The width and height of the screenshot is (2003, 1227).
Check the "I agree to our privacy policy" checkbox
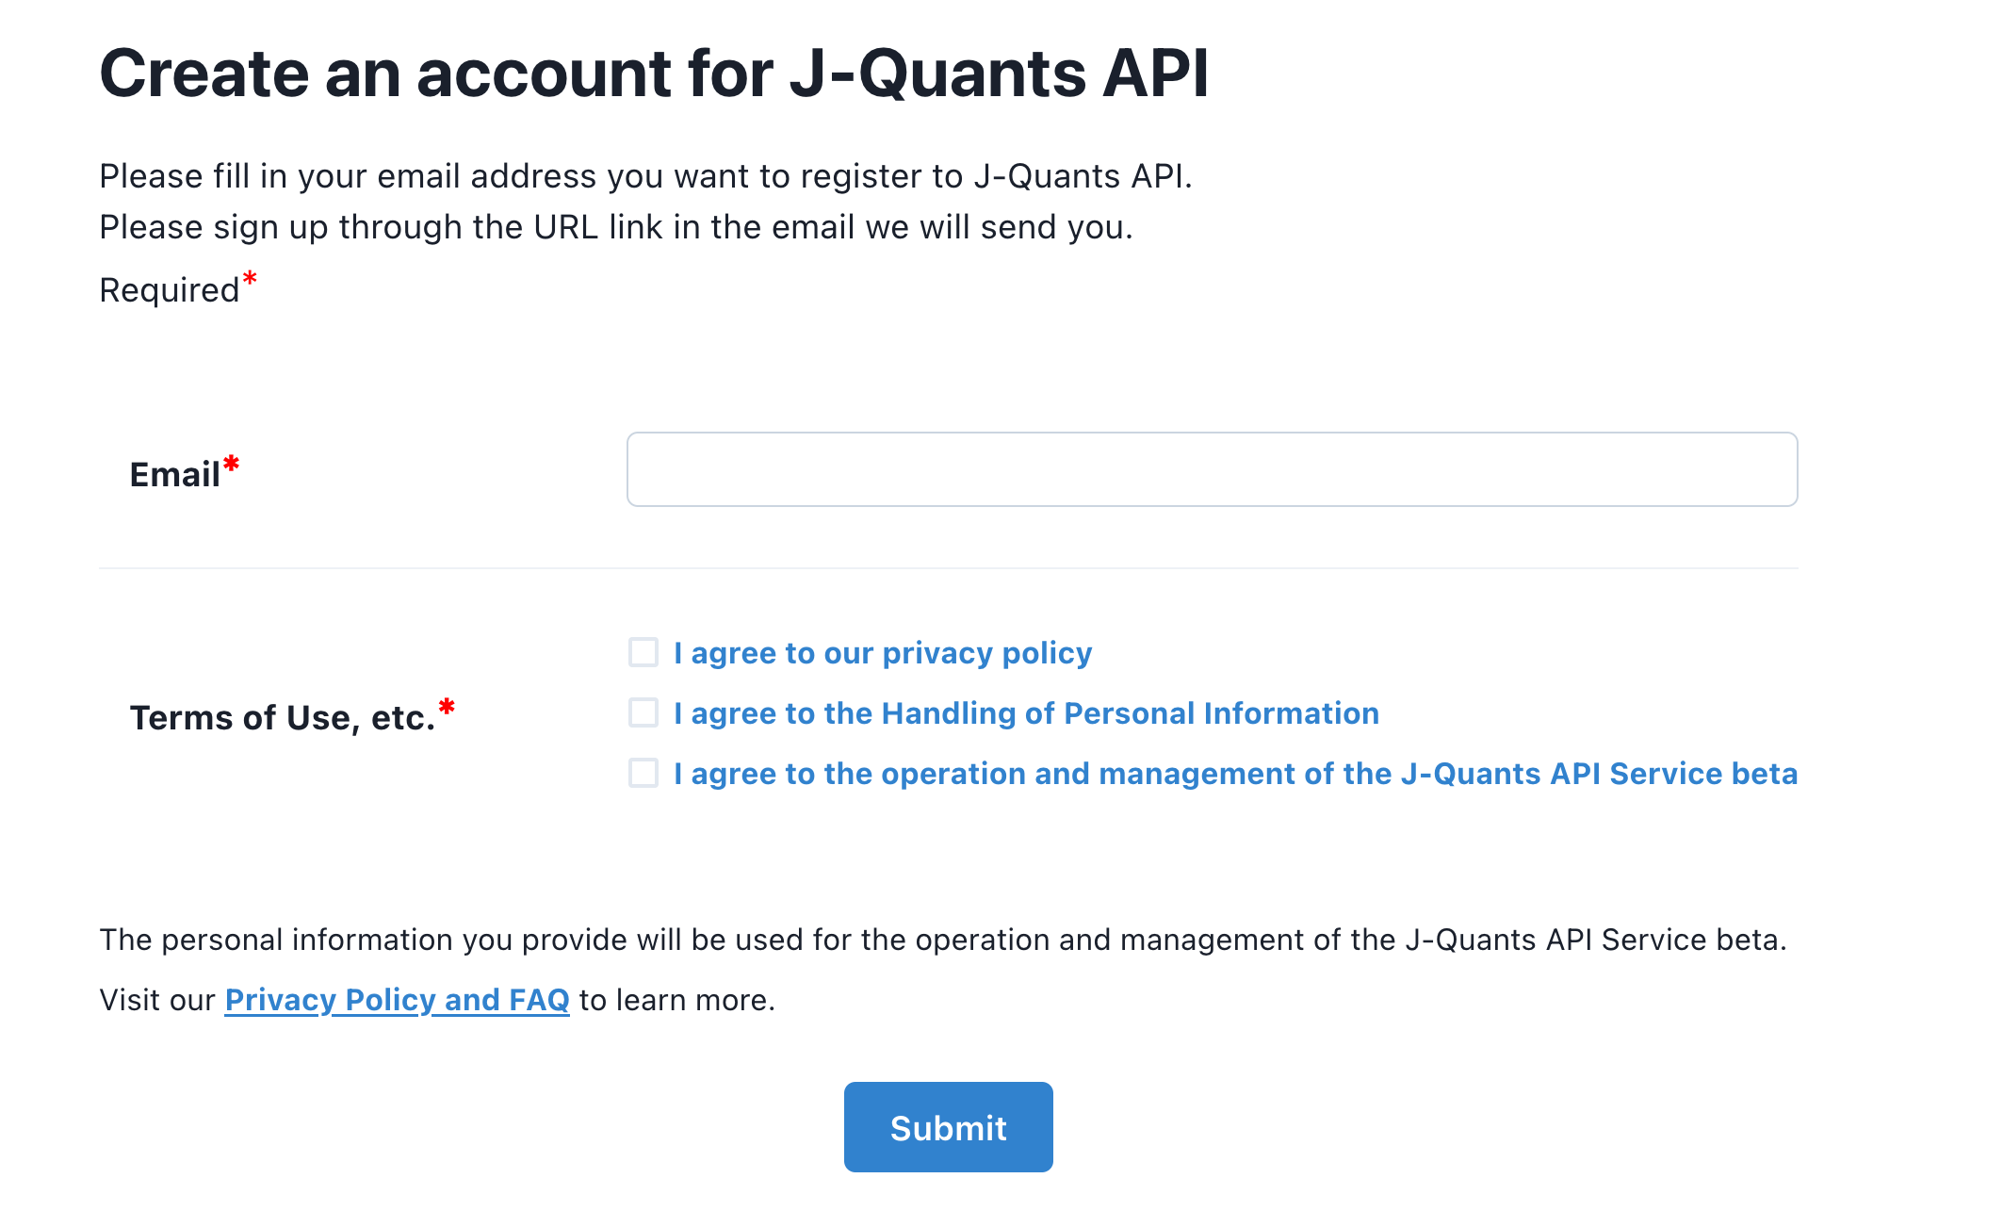643,652
